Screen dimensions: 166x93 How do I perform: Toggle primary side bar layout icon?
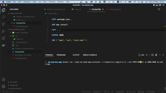click(x=154, y=5)
